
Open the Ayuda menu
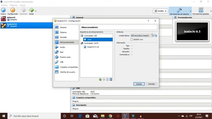pyautogui.click(x=23, y=5)
